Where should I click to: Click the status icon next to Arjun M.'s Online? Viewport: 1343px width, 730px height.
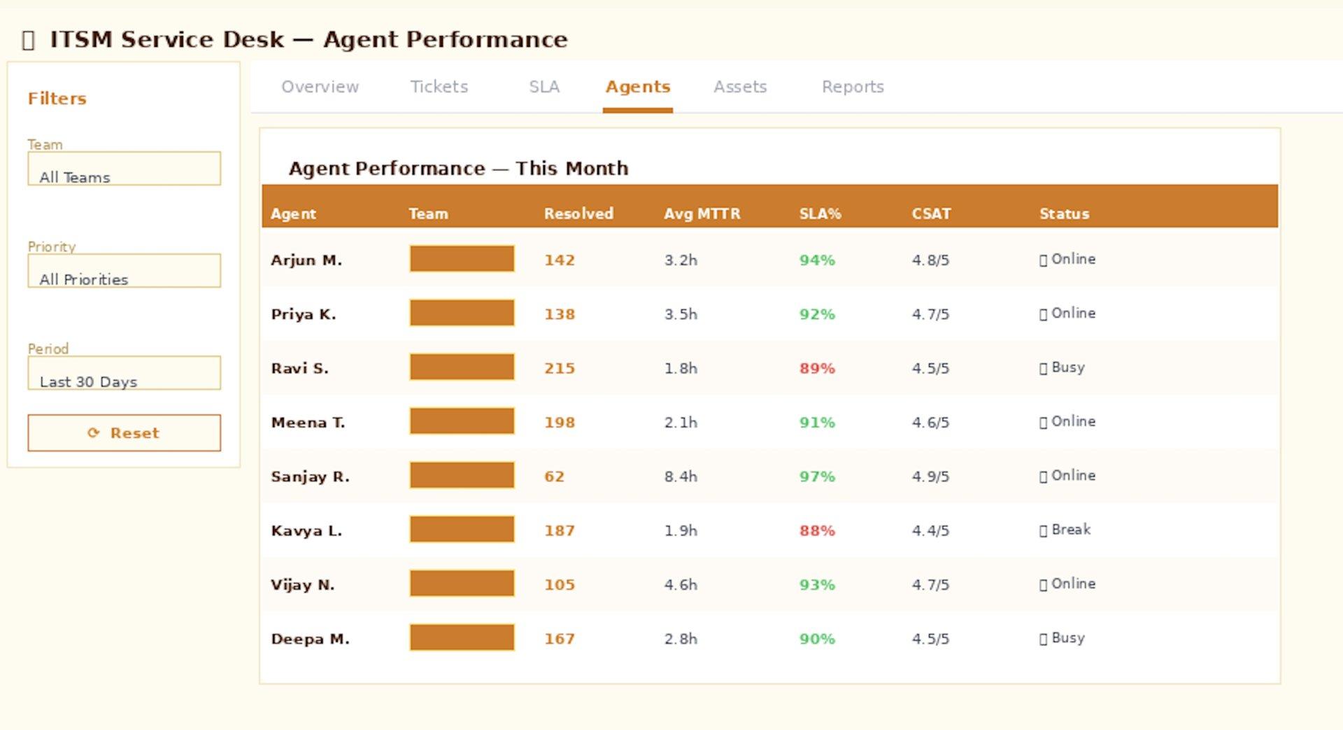pos(1043,260)
